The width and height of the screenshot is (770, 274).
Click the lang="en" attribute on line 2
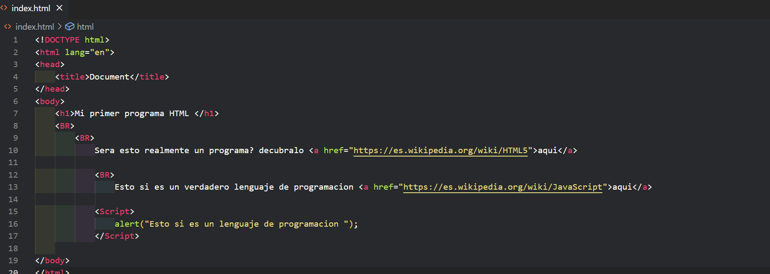[87, 52]
